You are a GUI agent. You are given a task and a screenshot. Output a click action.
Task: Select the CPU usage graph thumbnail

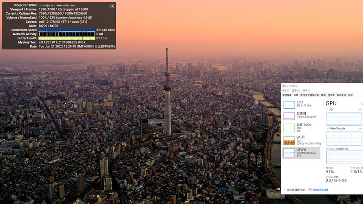coord(289,105)
